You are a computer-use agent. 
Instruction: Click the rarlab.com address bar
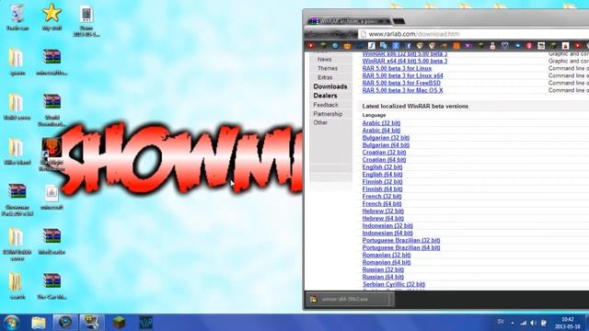point(473,34)
